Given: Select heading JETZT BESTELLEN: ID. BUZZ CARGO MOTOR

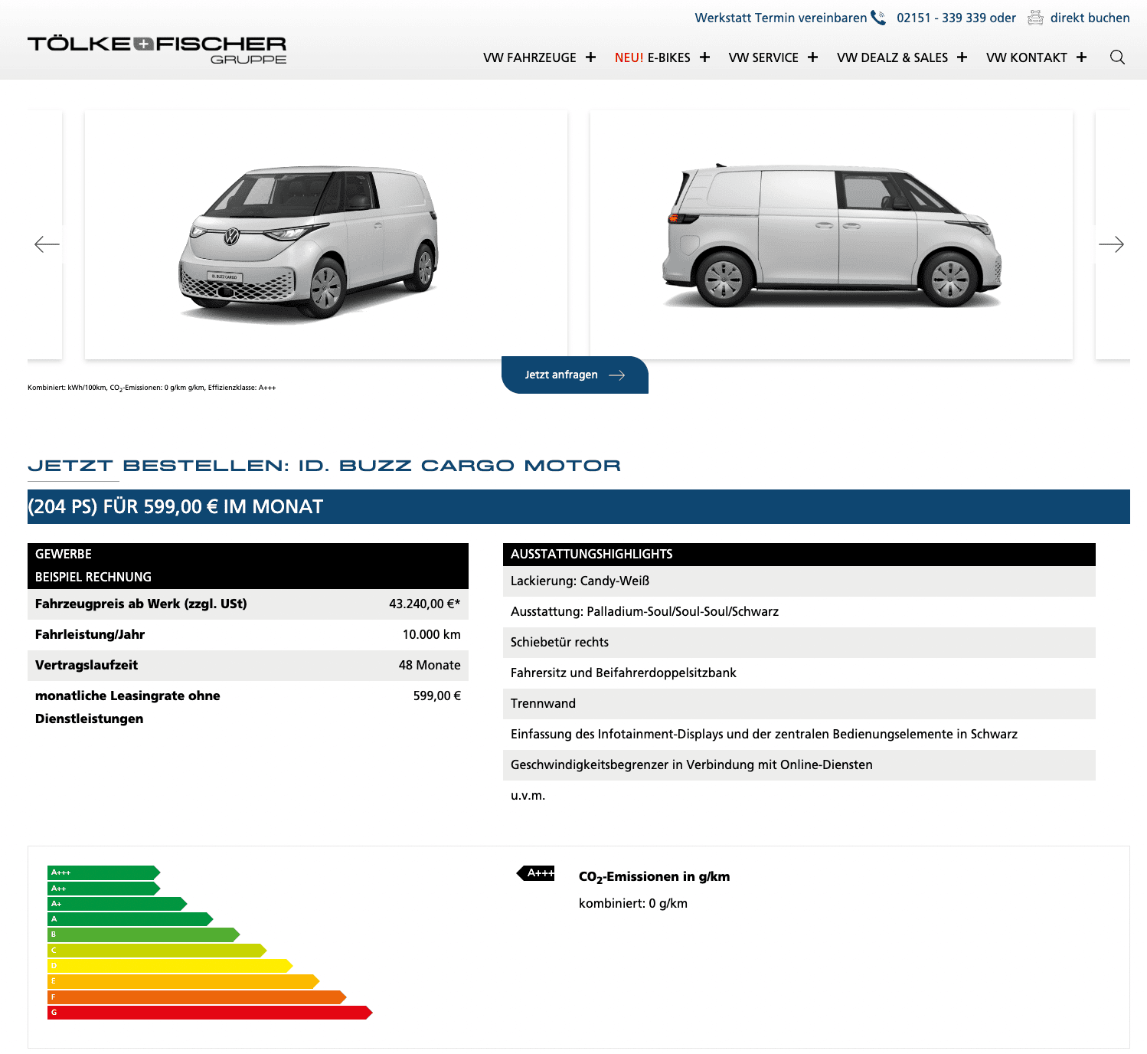Looking at the screenshot, I should [x=324, y=465].
